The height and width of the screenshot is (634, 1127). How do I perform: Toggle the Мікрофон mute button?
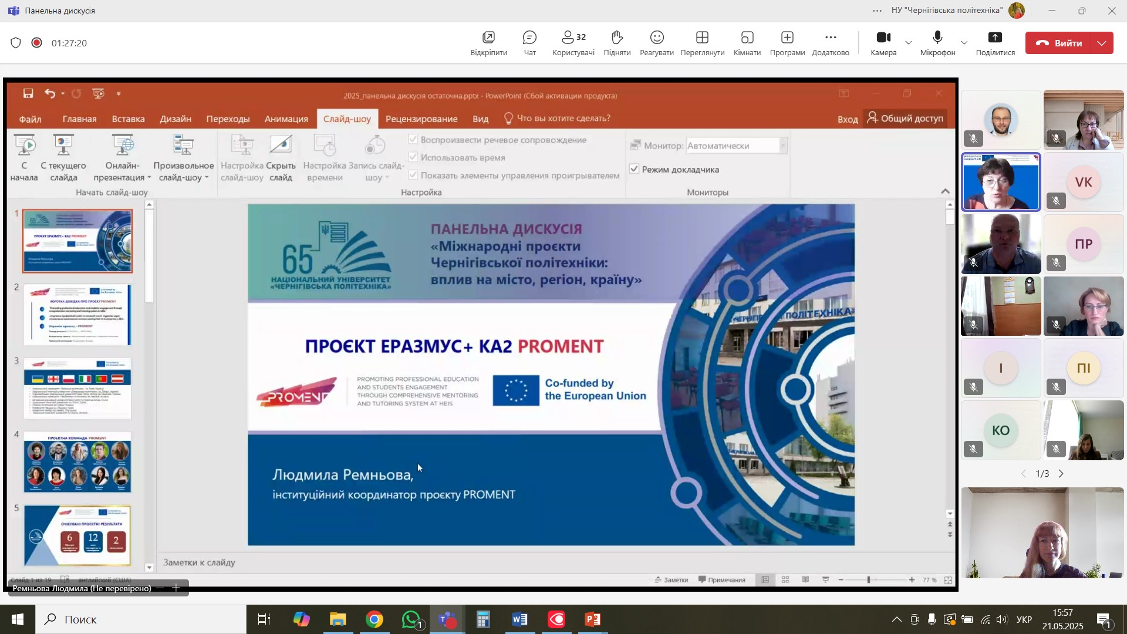pyautogui.click(x=937, y=43)
